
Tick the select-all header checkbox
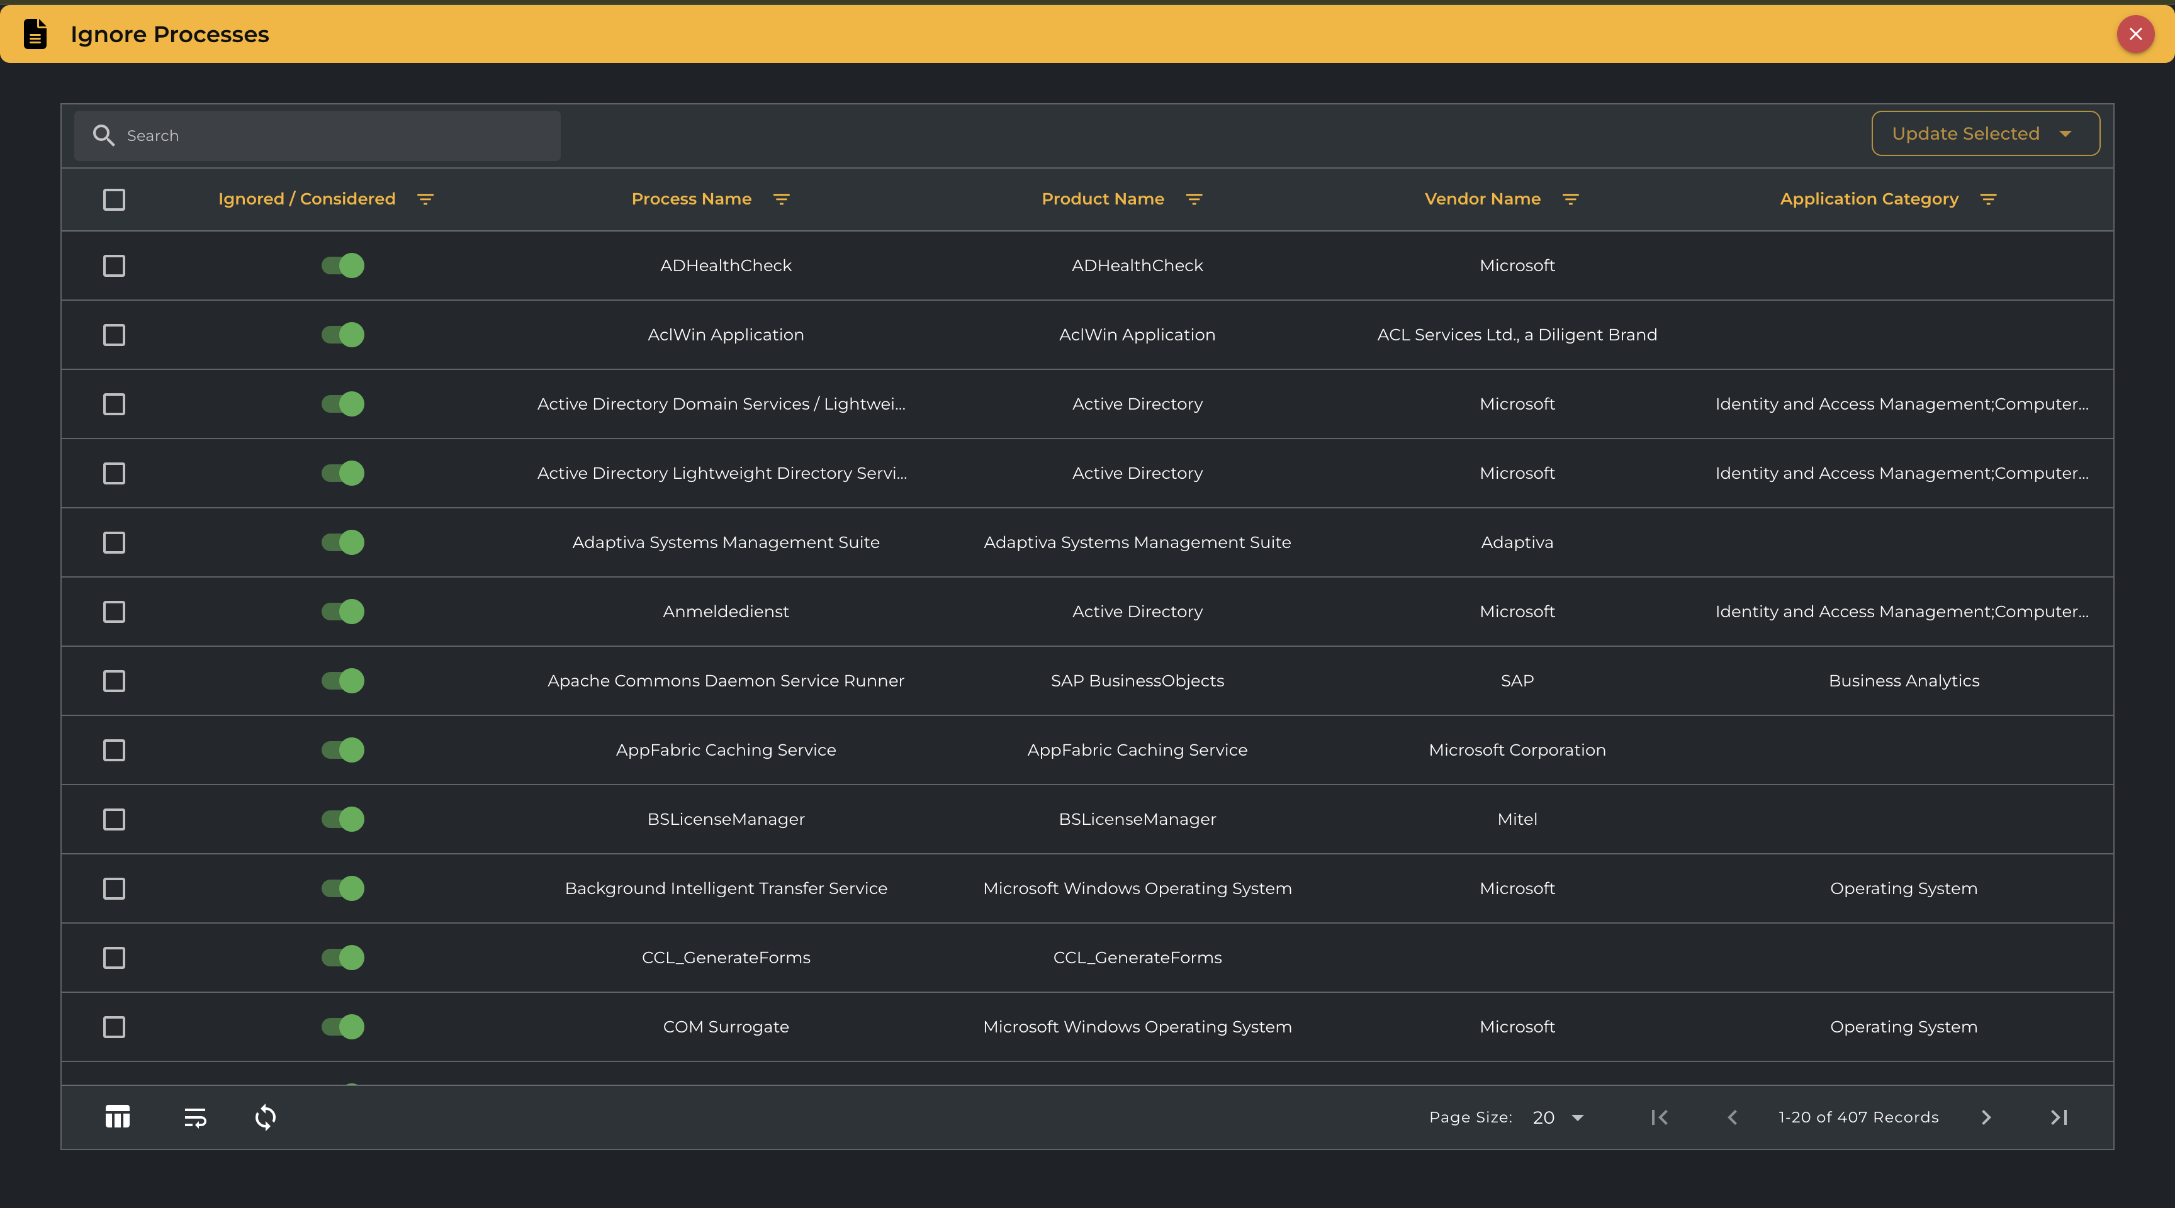pos(114,199)
